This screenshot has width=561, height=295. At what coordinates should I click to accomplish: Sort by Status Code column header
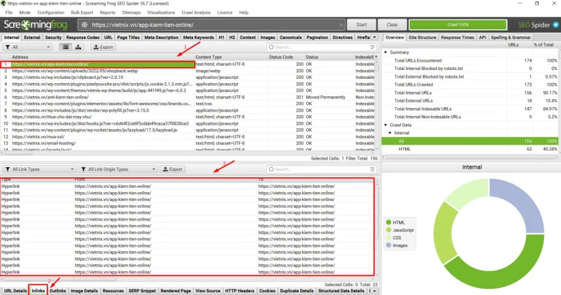pyautogui.click(x=285, y=57)
